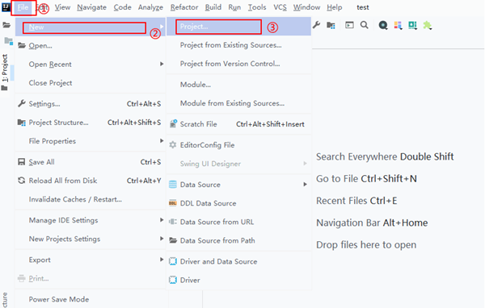Open the VCS menu
Viewport: 485px width, 308px height.
click(x=280, y=7)
